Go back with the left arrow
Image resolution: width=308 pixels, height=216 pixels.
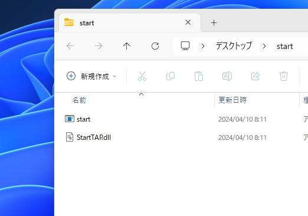(70, 46)
